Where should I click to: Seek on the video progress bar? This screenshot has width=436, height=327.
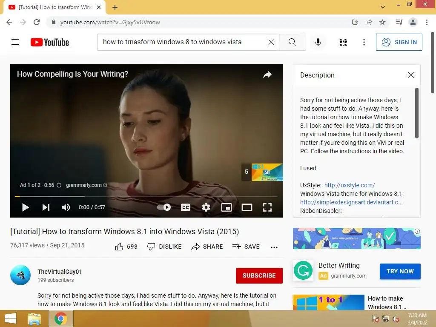146,196
